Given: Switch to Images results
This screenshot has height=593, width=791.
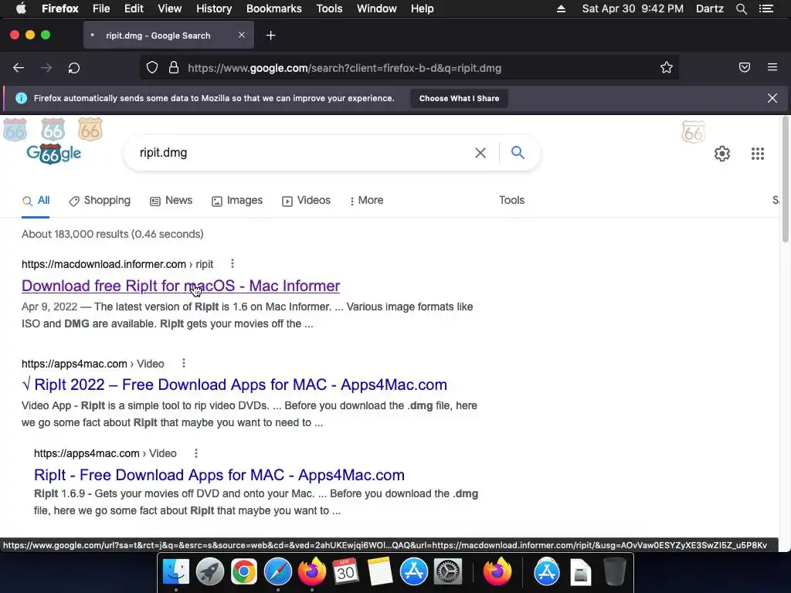Looking at the screenshot, I should (x=237, y=201).
